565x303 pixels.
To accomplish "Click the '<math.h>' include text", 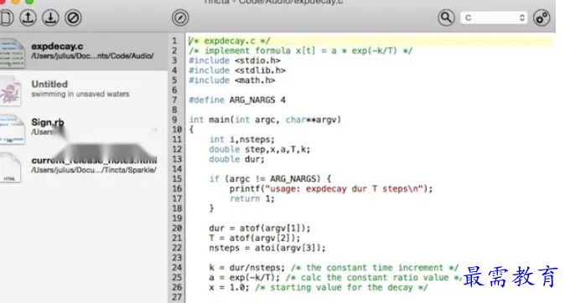I will (x=255, y=80).
